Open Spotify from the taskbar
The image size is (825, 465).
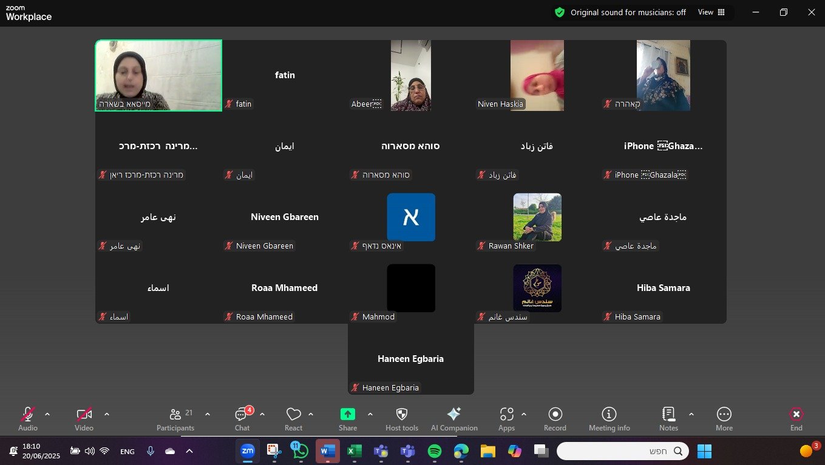tap(434, 451)
